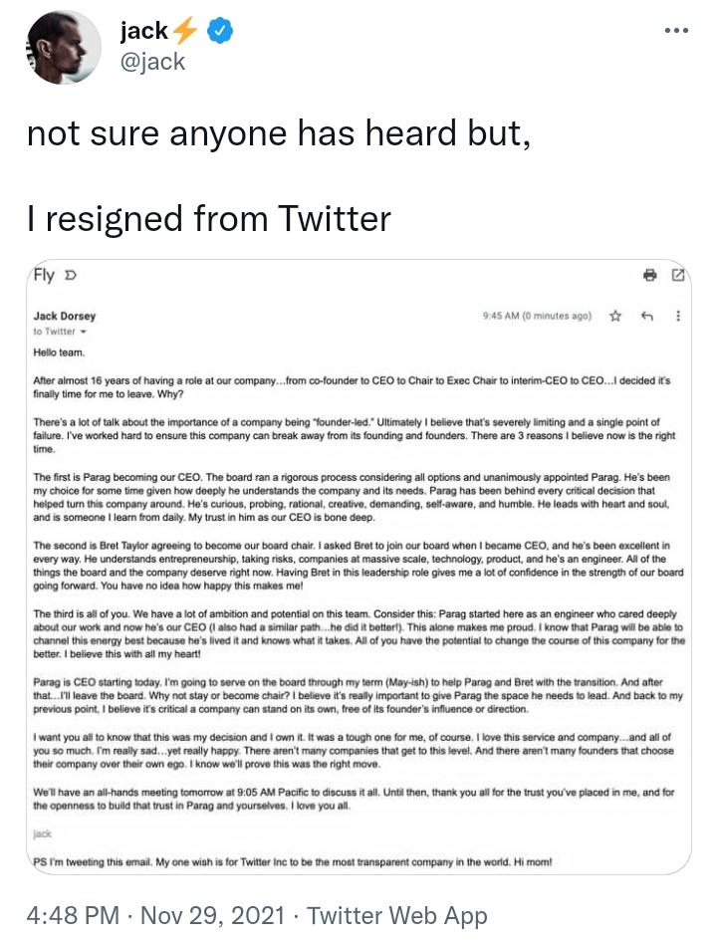Star the email from Jack Dorsey
The height and width of the screenshot is (941, 717).
click(615, 316)
